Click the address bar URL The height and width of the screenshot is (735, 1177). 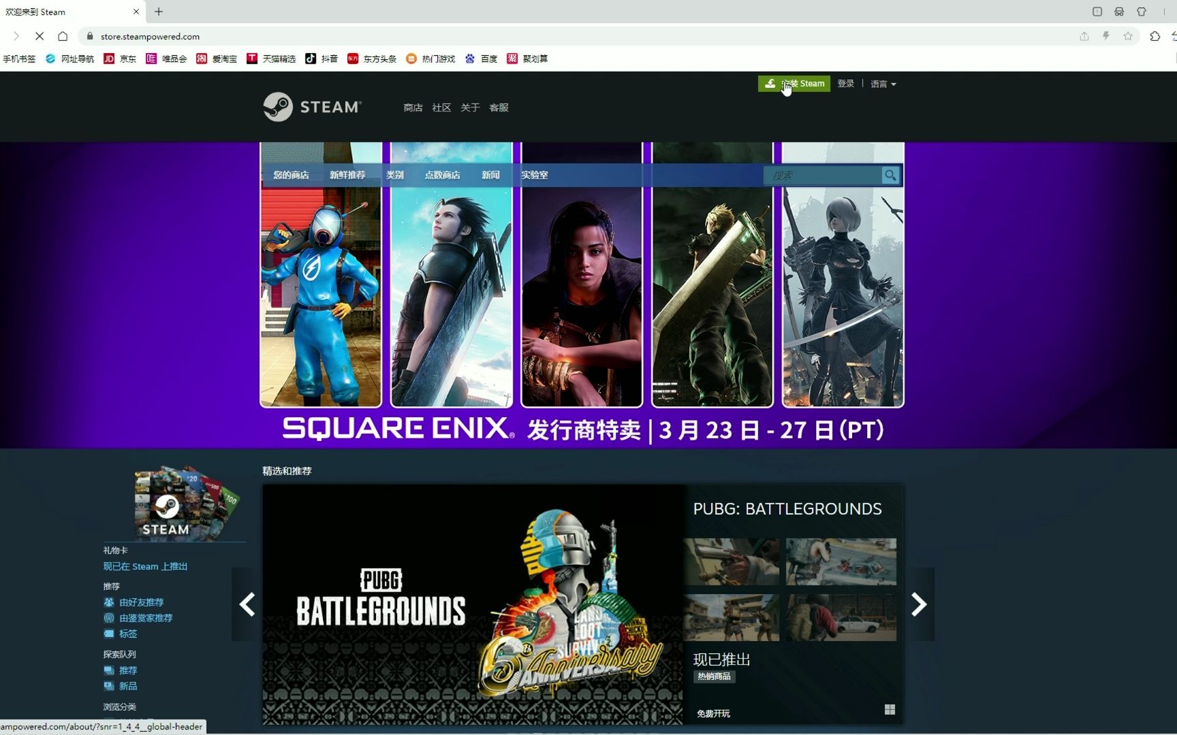(150, 37)
